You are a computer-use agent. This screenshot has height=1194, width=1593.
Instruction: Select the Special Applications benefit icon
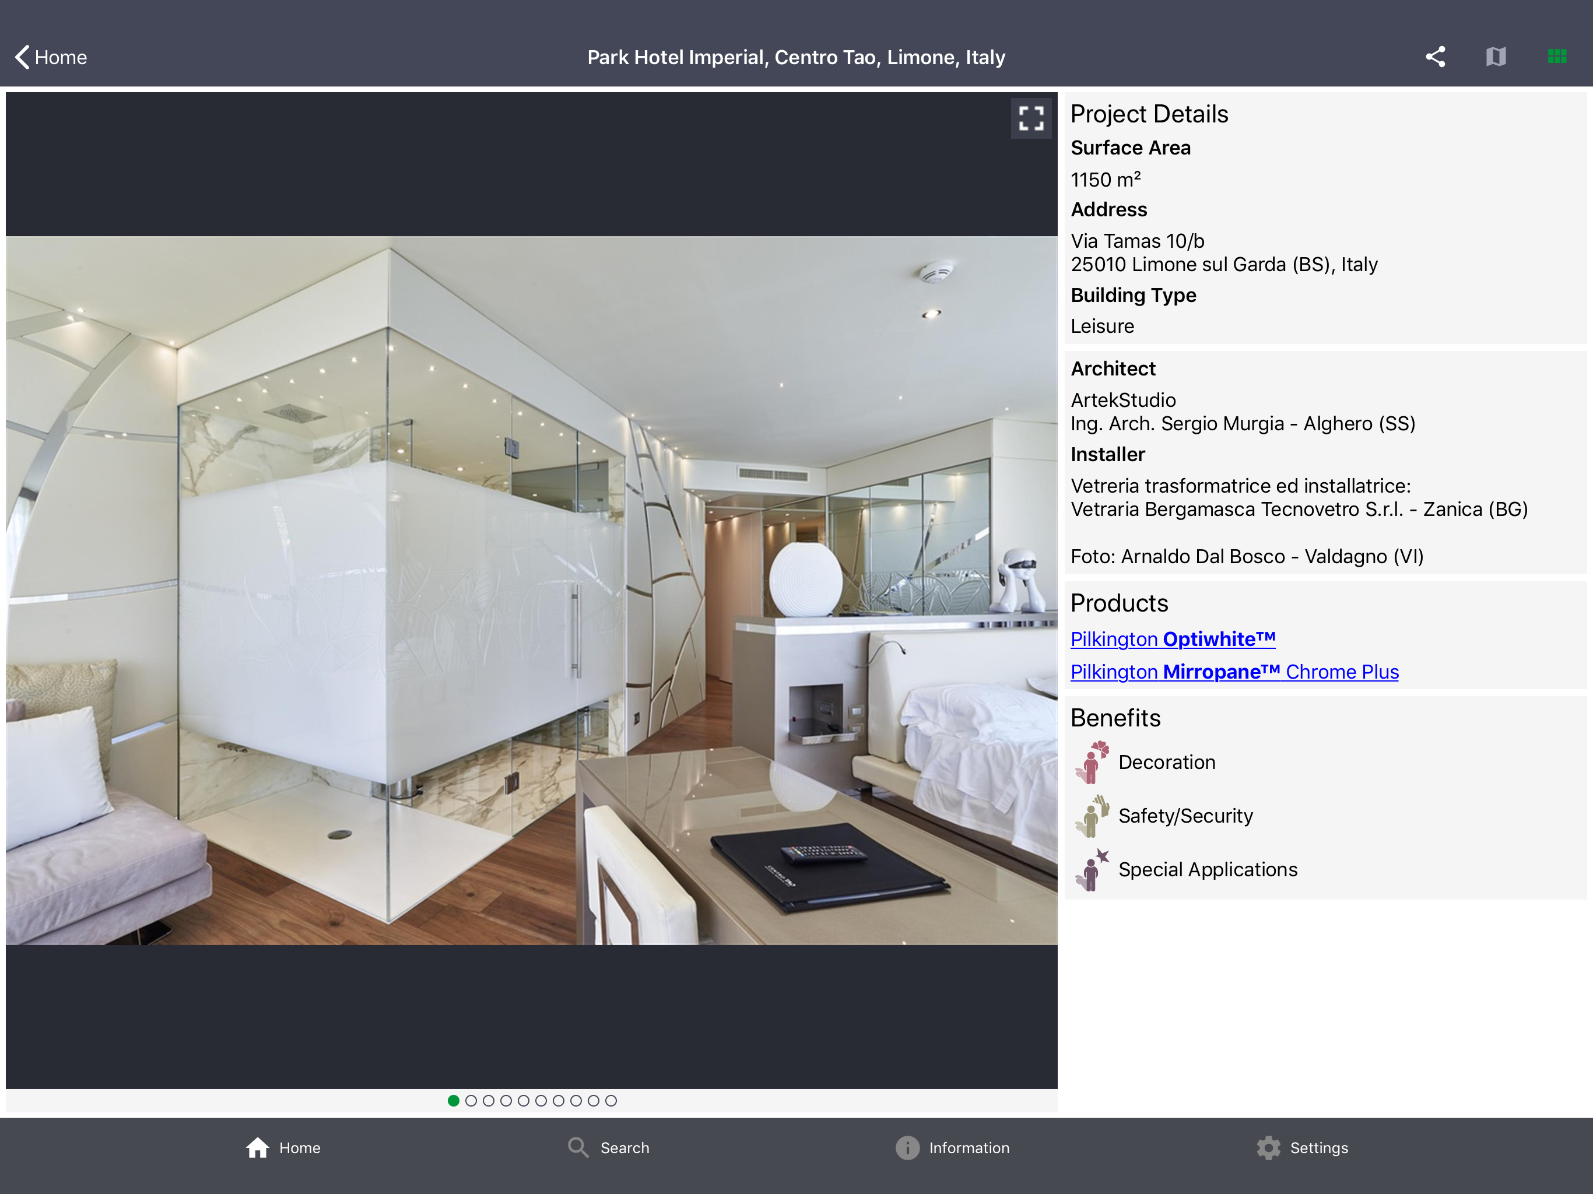[x=1093, y=869]
